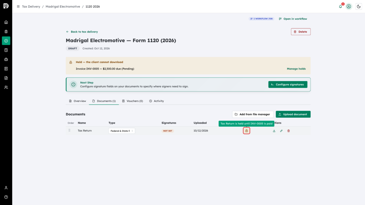
Task: Open the user account avatar
Action: coord(349,6)
